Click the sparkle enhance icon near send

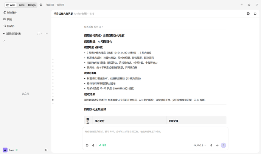click(x=217, y=145)
